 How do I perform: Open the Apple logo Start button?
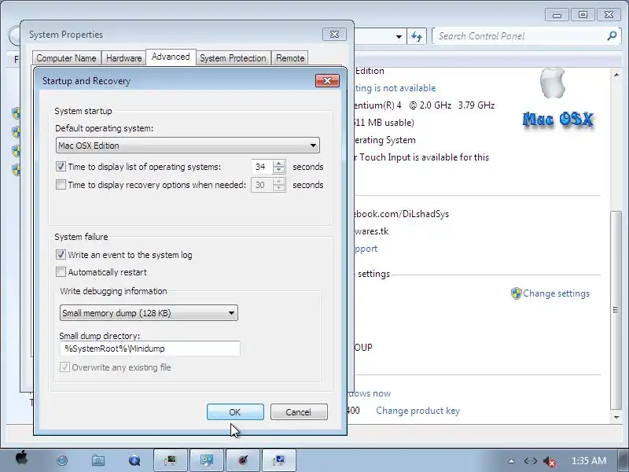[22, 459]
